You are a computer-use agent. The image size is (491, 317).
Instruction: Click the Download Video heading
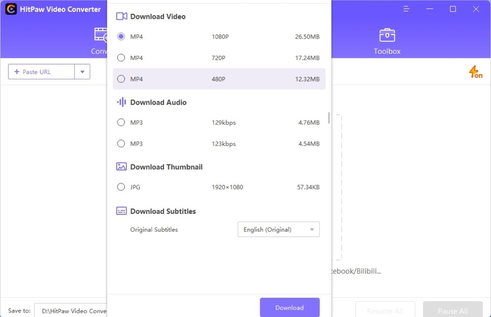(158, 16)
